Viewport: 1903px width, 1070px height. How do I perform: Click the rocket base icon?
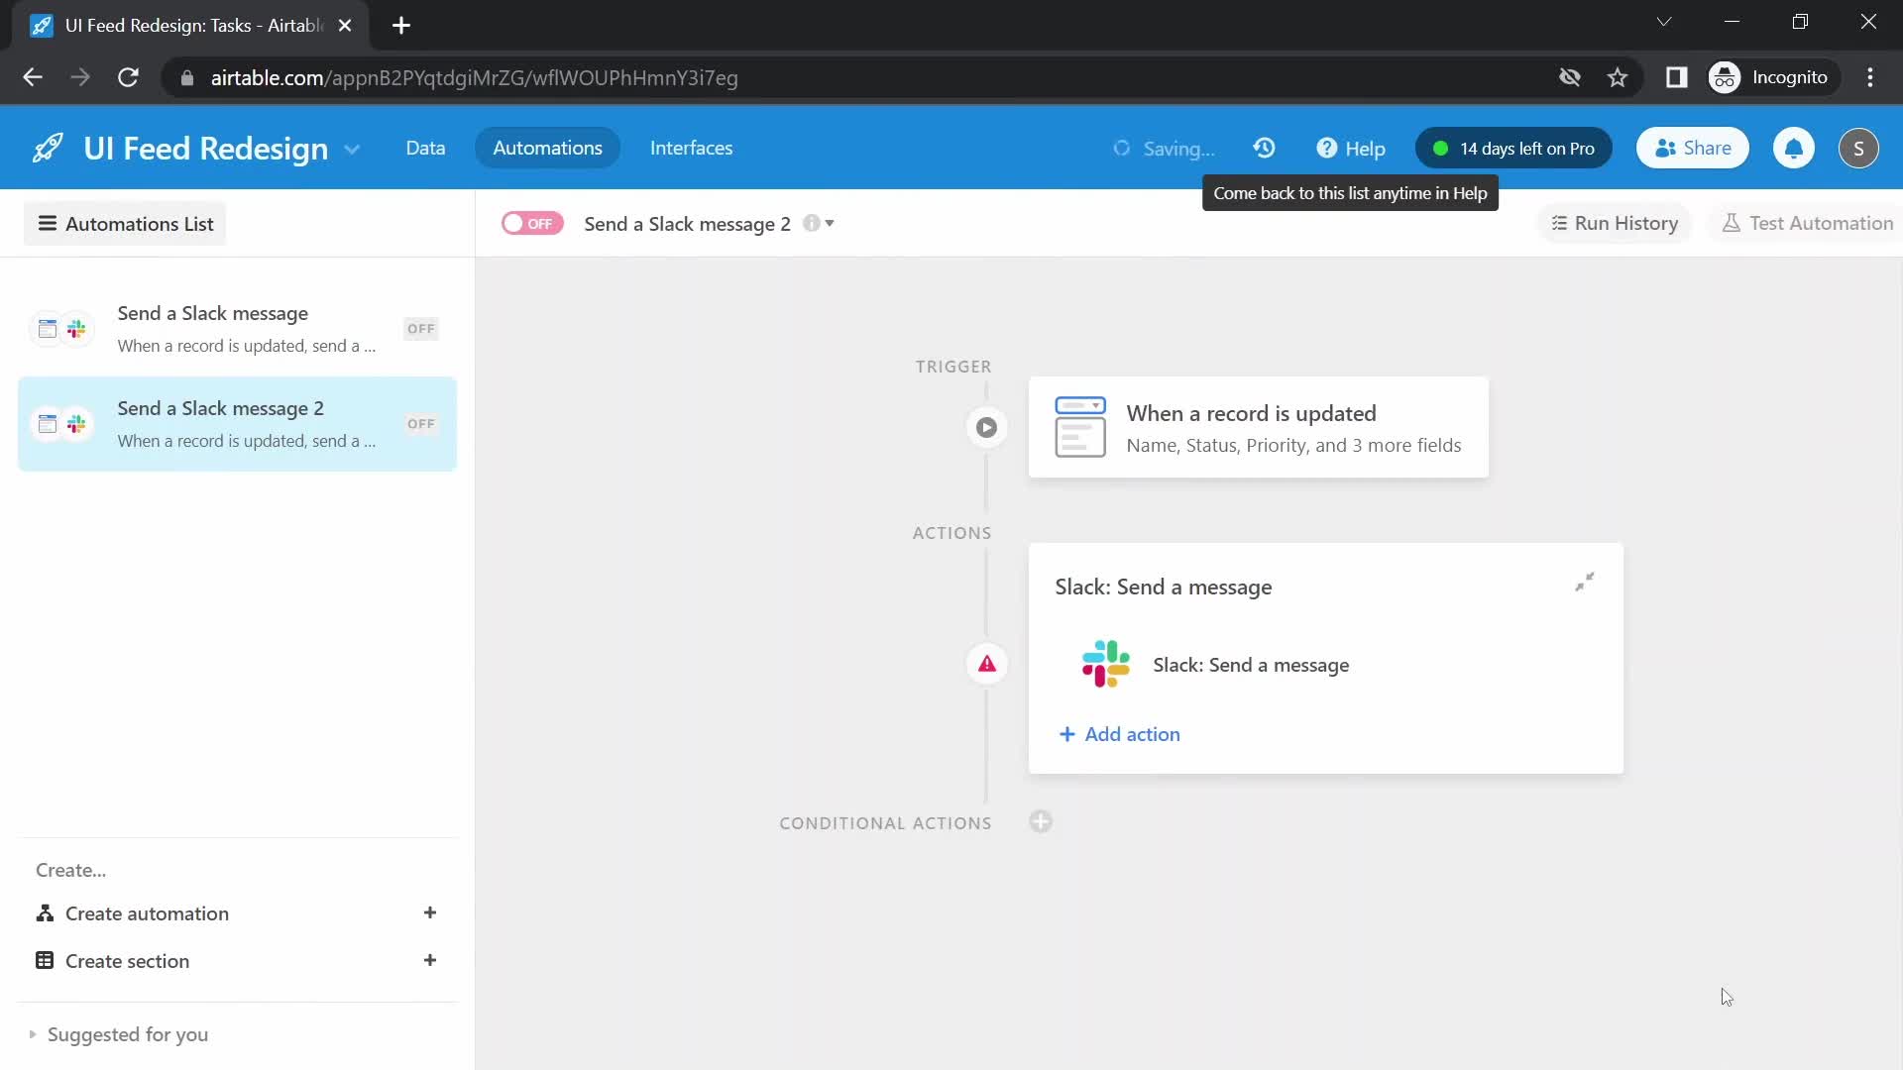48,149
